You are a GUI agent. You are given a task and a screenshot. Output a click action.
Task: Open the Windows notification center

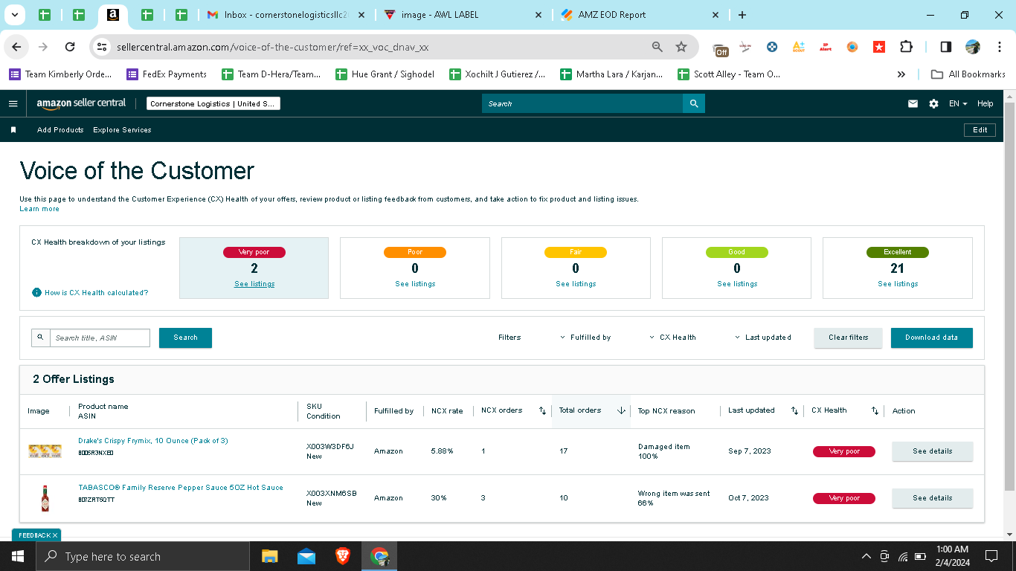[x=991, y=556]
